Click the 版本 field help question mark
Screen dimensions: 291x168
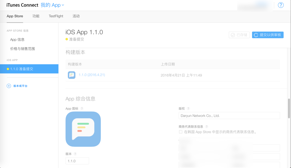coord(75,154)
